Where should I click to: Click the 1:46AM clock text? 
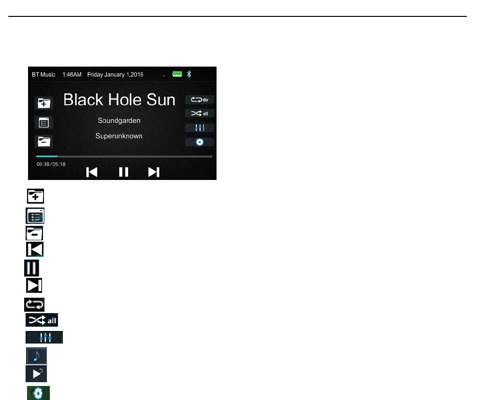[72, 75]
